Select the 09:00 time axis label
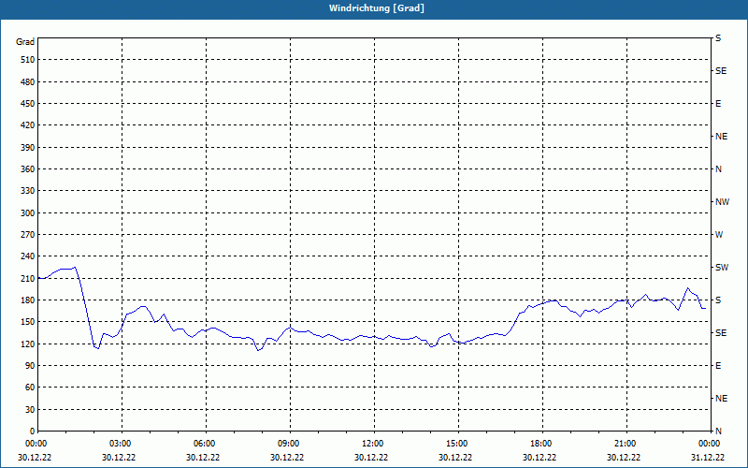 click(287, 444)
